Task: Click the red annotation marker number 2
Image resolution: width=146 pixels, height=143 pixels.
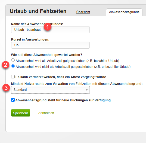Action: (x=6, y=65)
